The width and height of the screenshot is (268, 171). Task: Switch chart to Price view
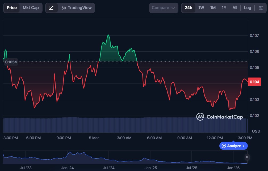(x=12, y=8)
